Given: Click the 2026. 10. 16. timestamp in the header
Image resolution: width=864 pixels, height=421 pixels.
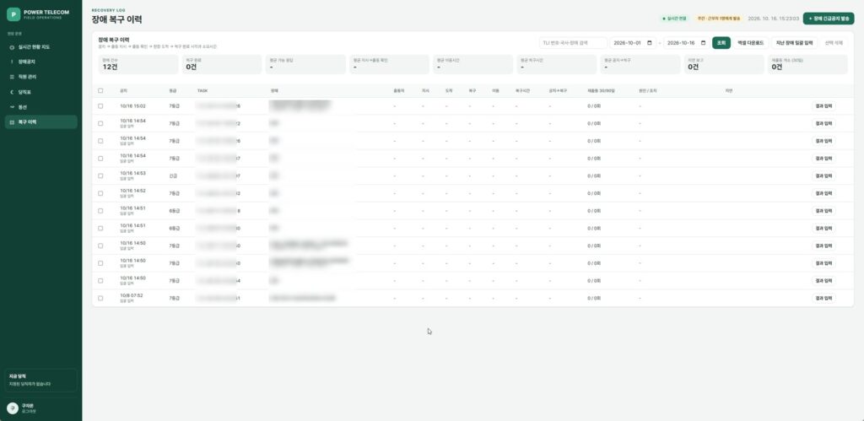Looking at the screenshot, I should [773, 19].
